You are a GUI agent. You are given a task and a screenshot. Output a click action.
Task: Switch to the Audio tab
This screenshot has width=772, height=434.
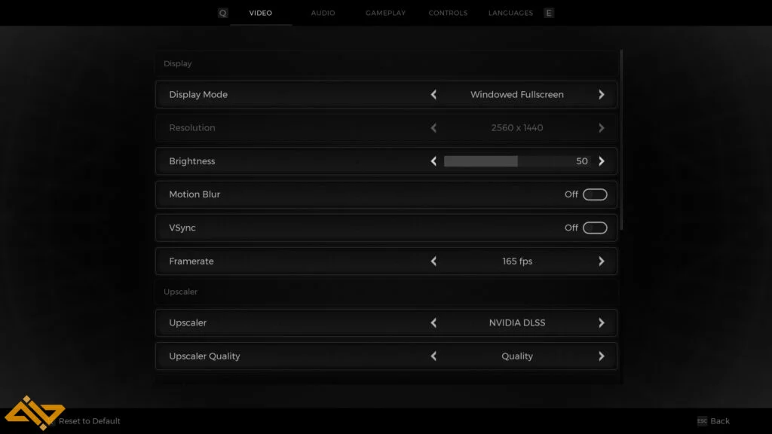tap(323, 13)
